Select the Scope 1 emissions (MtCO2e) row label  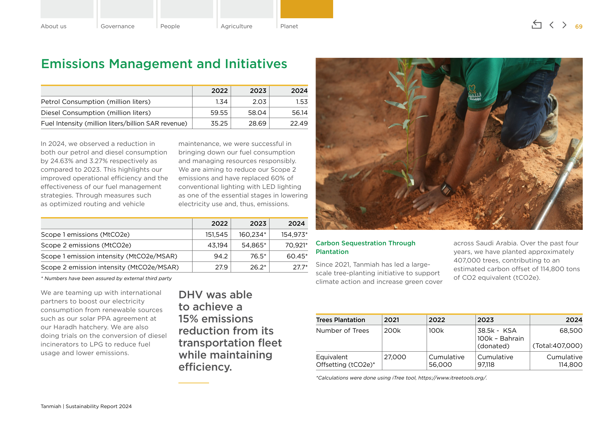(x=85, y=235)
